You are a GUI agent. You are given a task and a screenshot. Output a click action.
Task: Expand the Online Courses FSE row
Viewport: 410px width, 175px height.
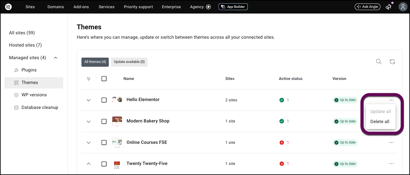(x=89, y=143)
